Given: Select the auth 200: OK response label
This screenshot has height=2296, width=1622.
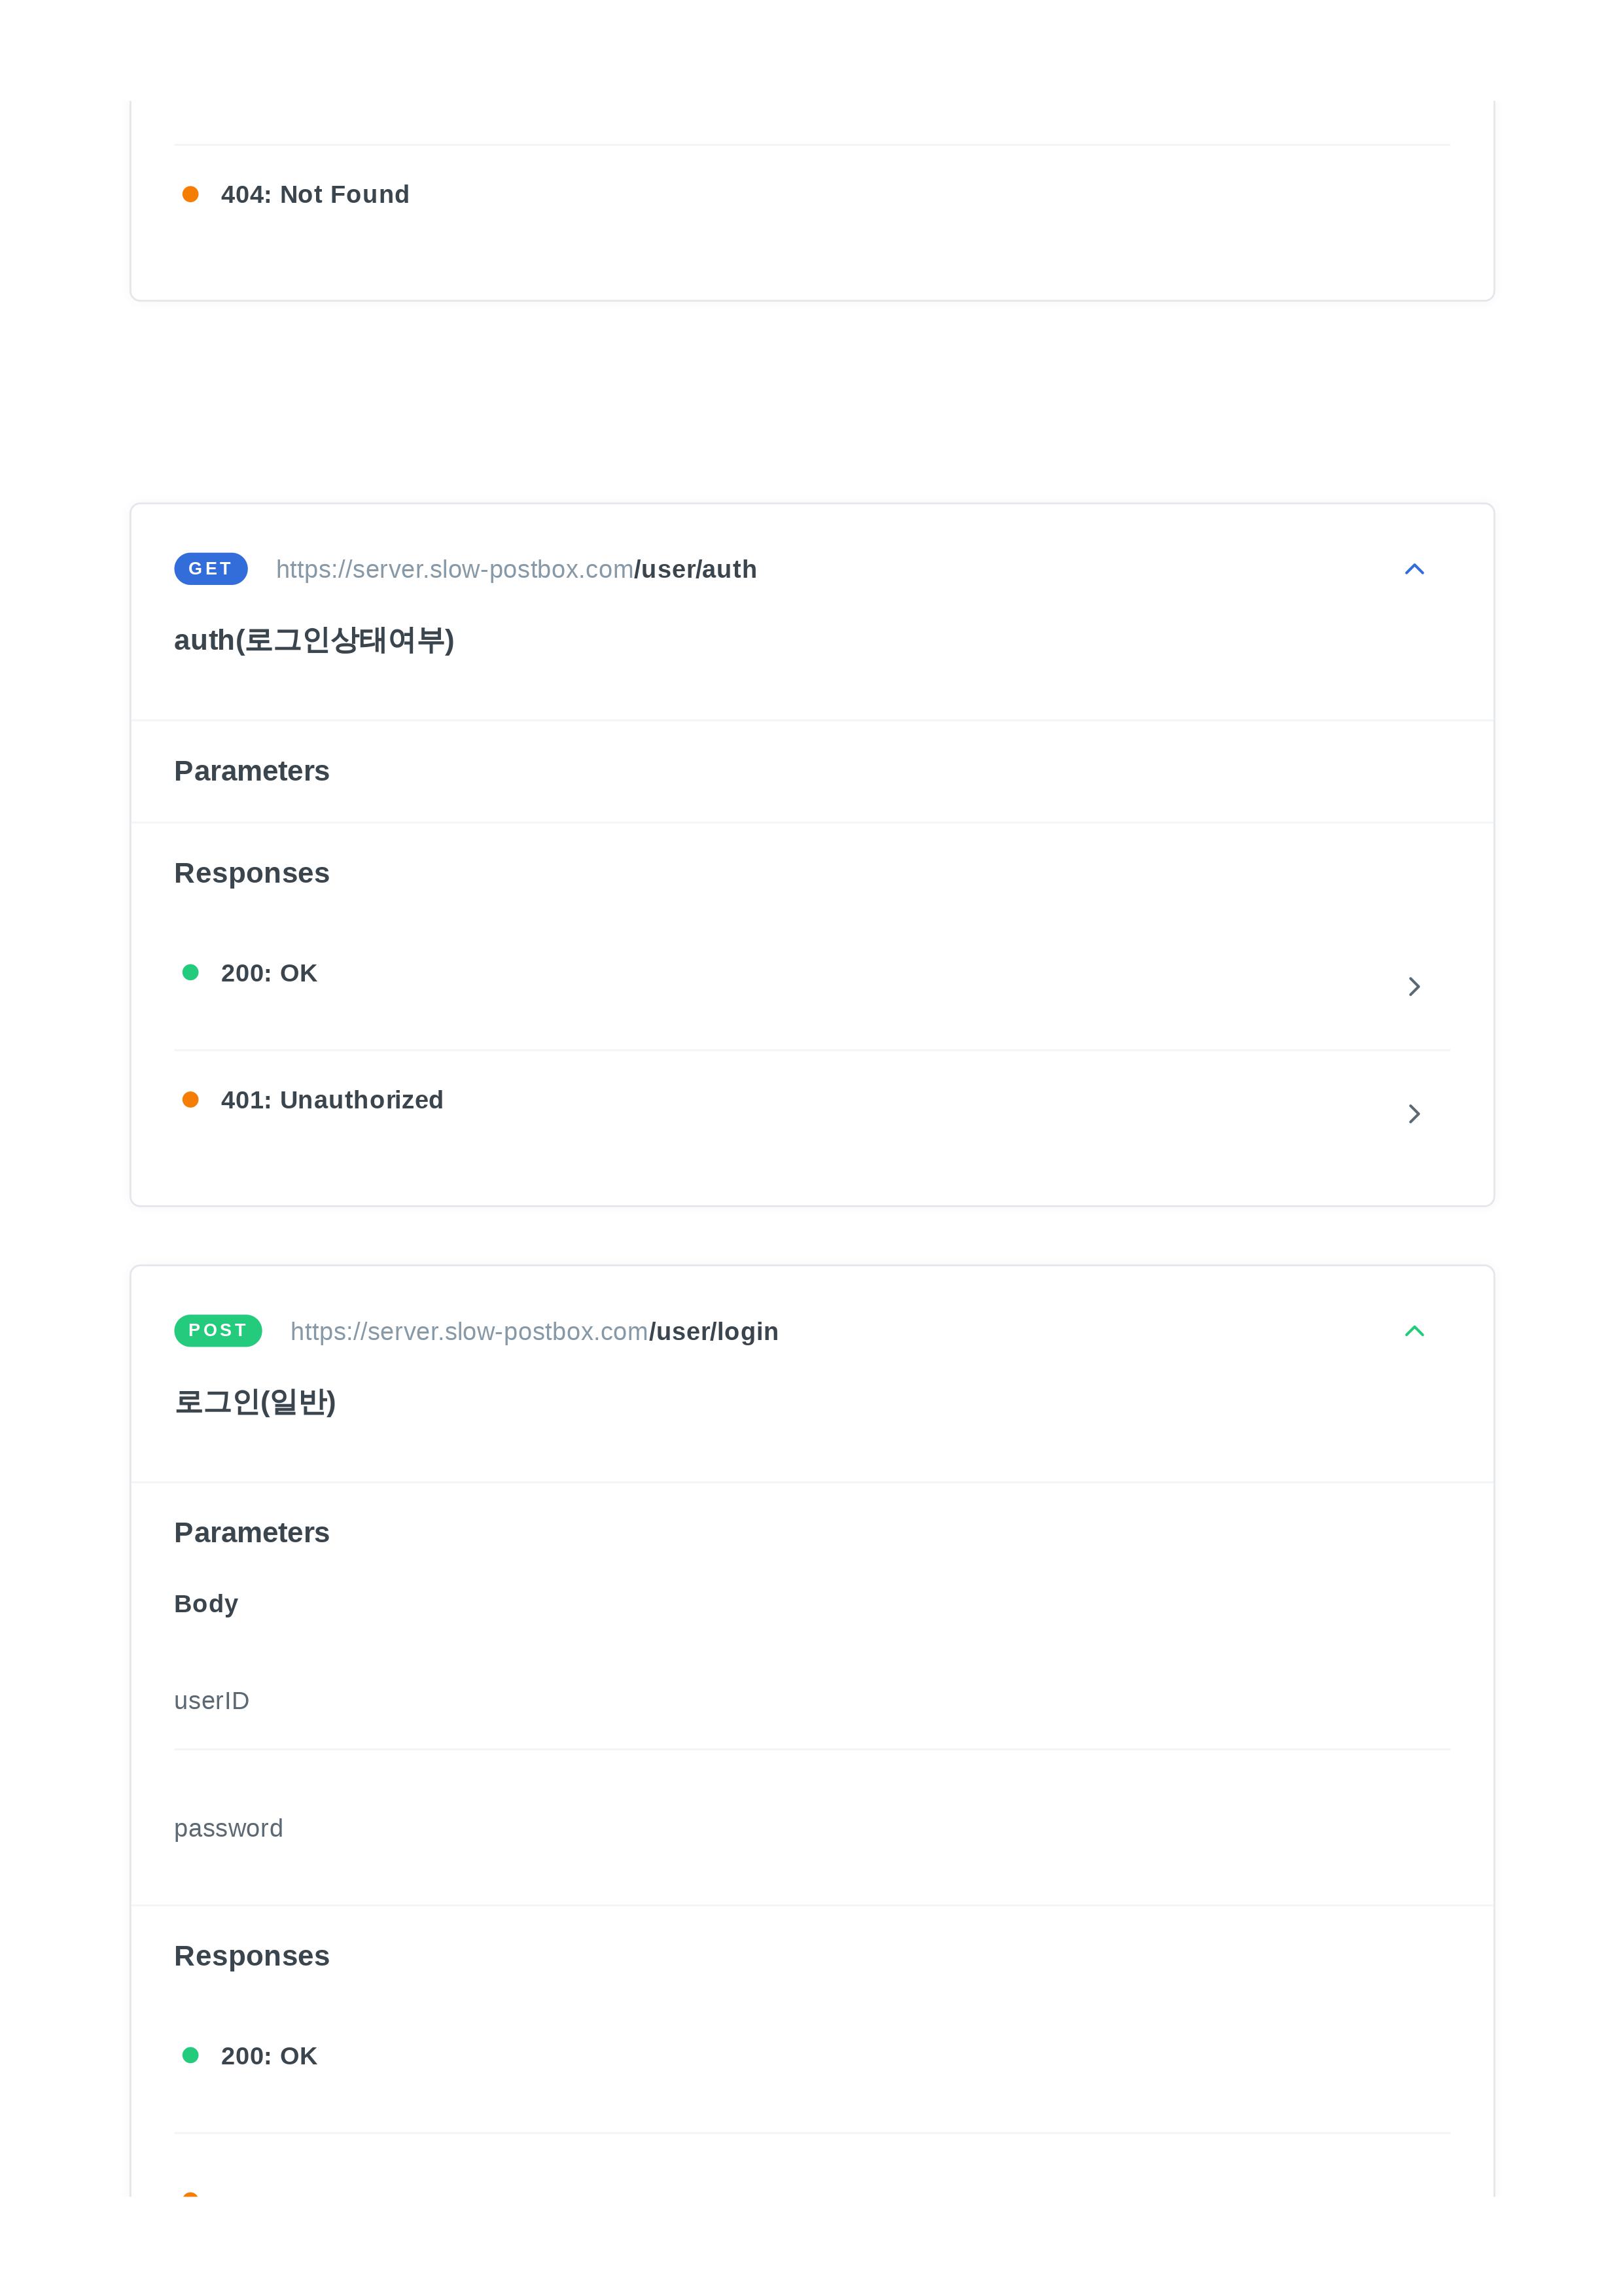Looking at the screenshot, I should pyautogui.click(x=269, y=973).
